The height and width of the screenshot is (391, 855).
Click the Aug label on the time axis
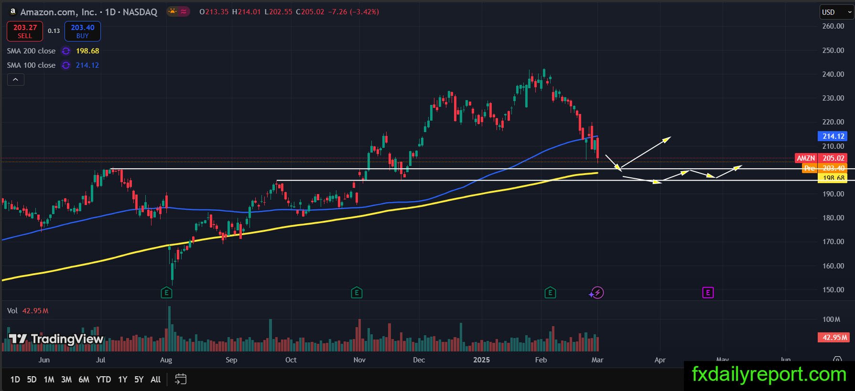point(166,360)
